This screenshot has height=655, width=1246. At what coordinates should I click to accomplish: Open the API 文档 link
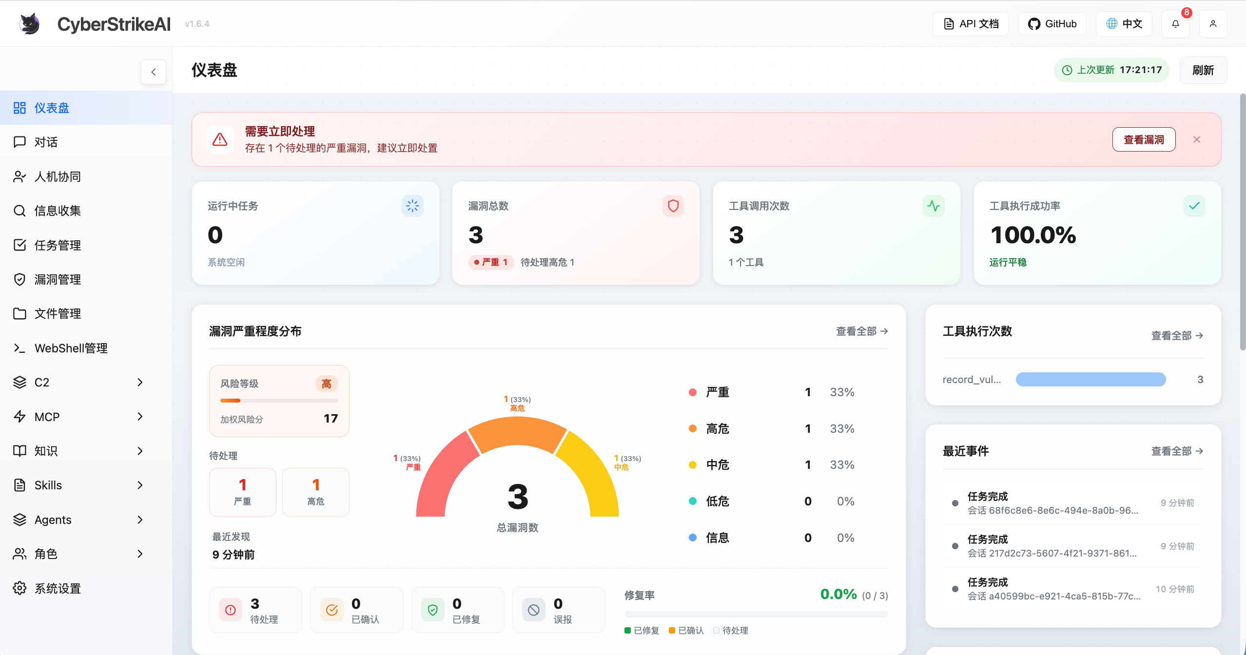(x=971, y=24)
